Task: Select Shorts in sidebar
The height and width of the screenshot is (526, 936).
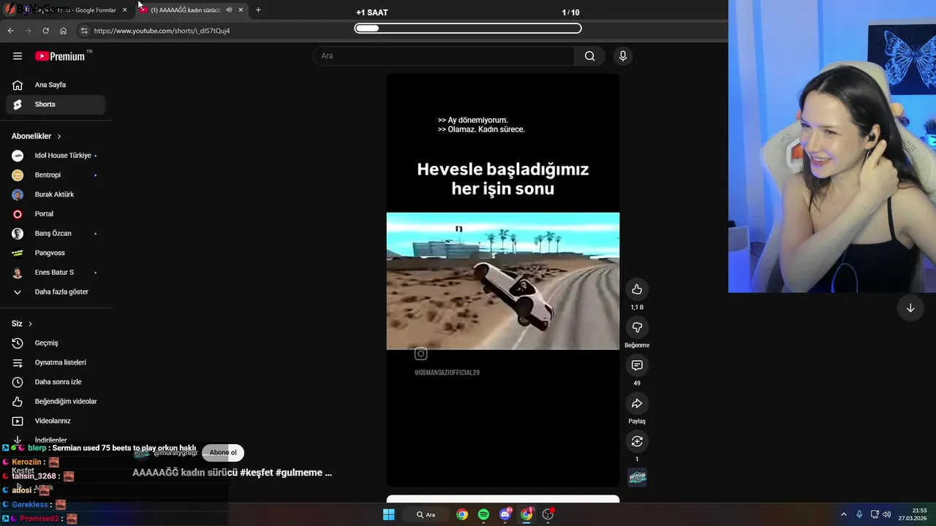Action: (x=56, y=104)
